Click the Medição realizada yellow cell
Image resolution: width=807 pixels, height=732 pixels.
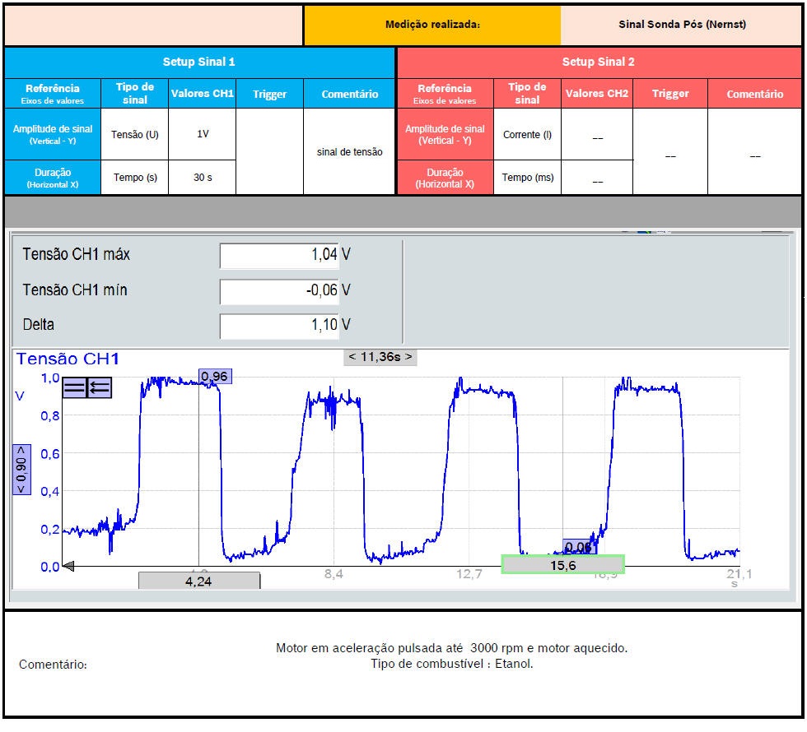click(x=432, y=25)
